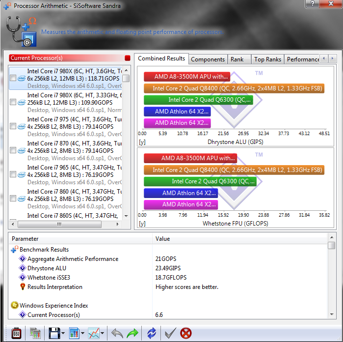This screenshot has width=343, height=342.
Task: Click the grey back arrow icon
Action: click(117, 333)
